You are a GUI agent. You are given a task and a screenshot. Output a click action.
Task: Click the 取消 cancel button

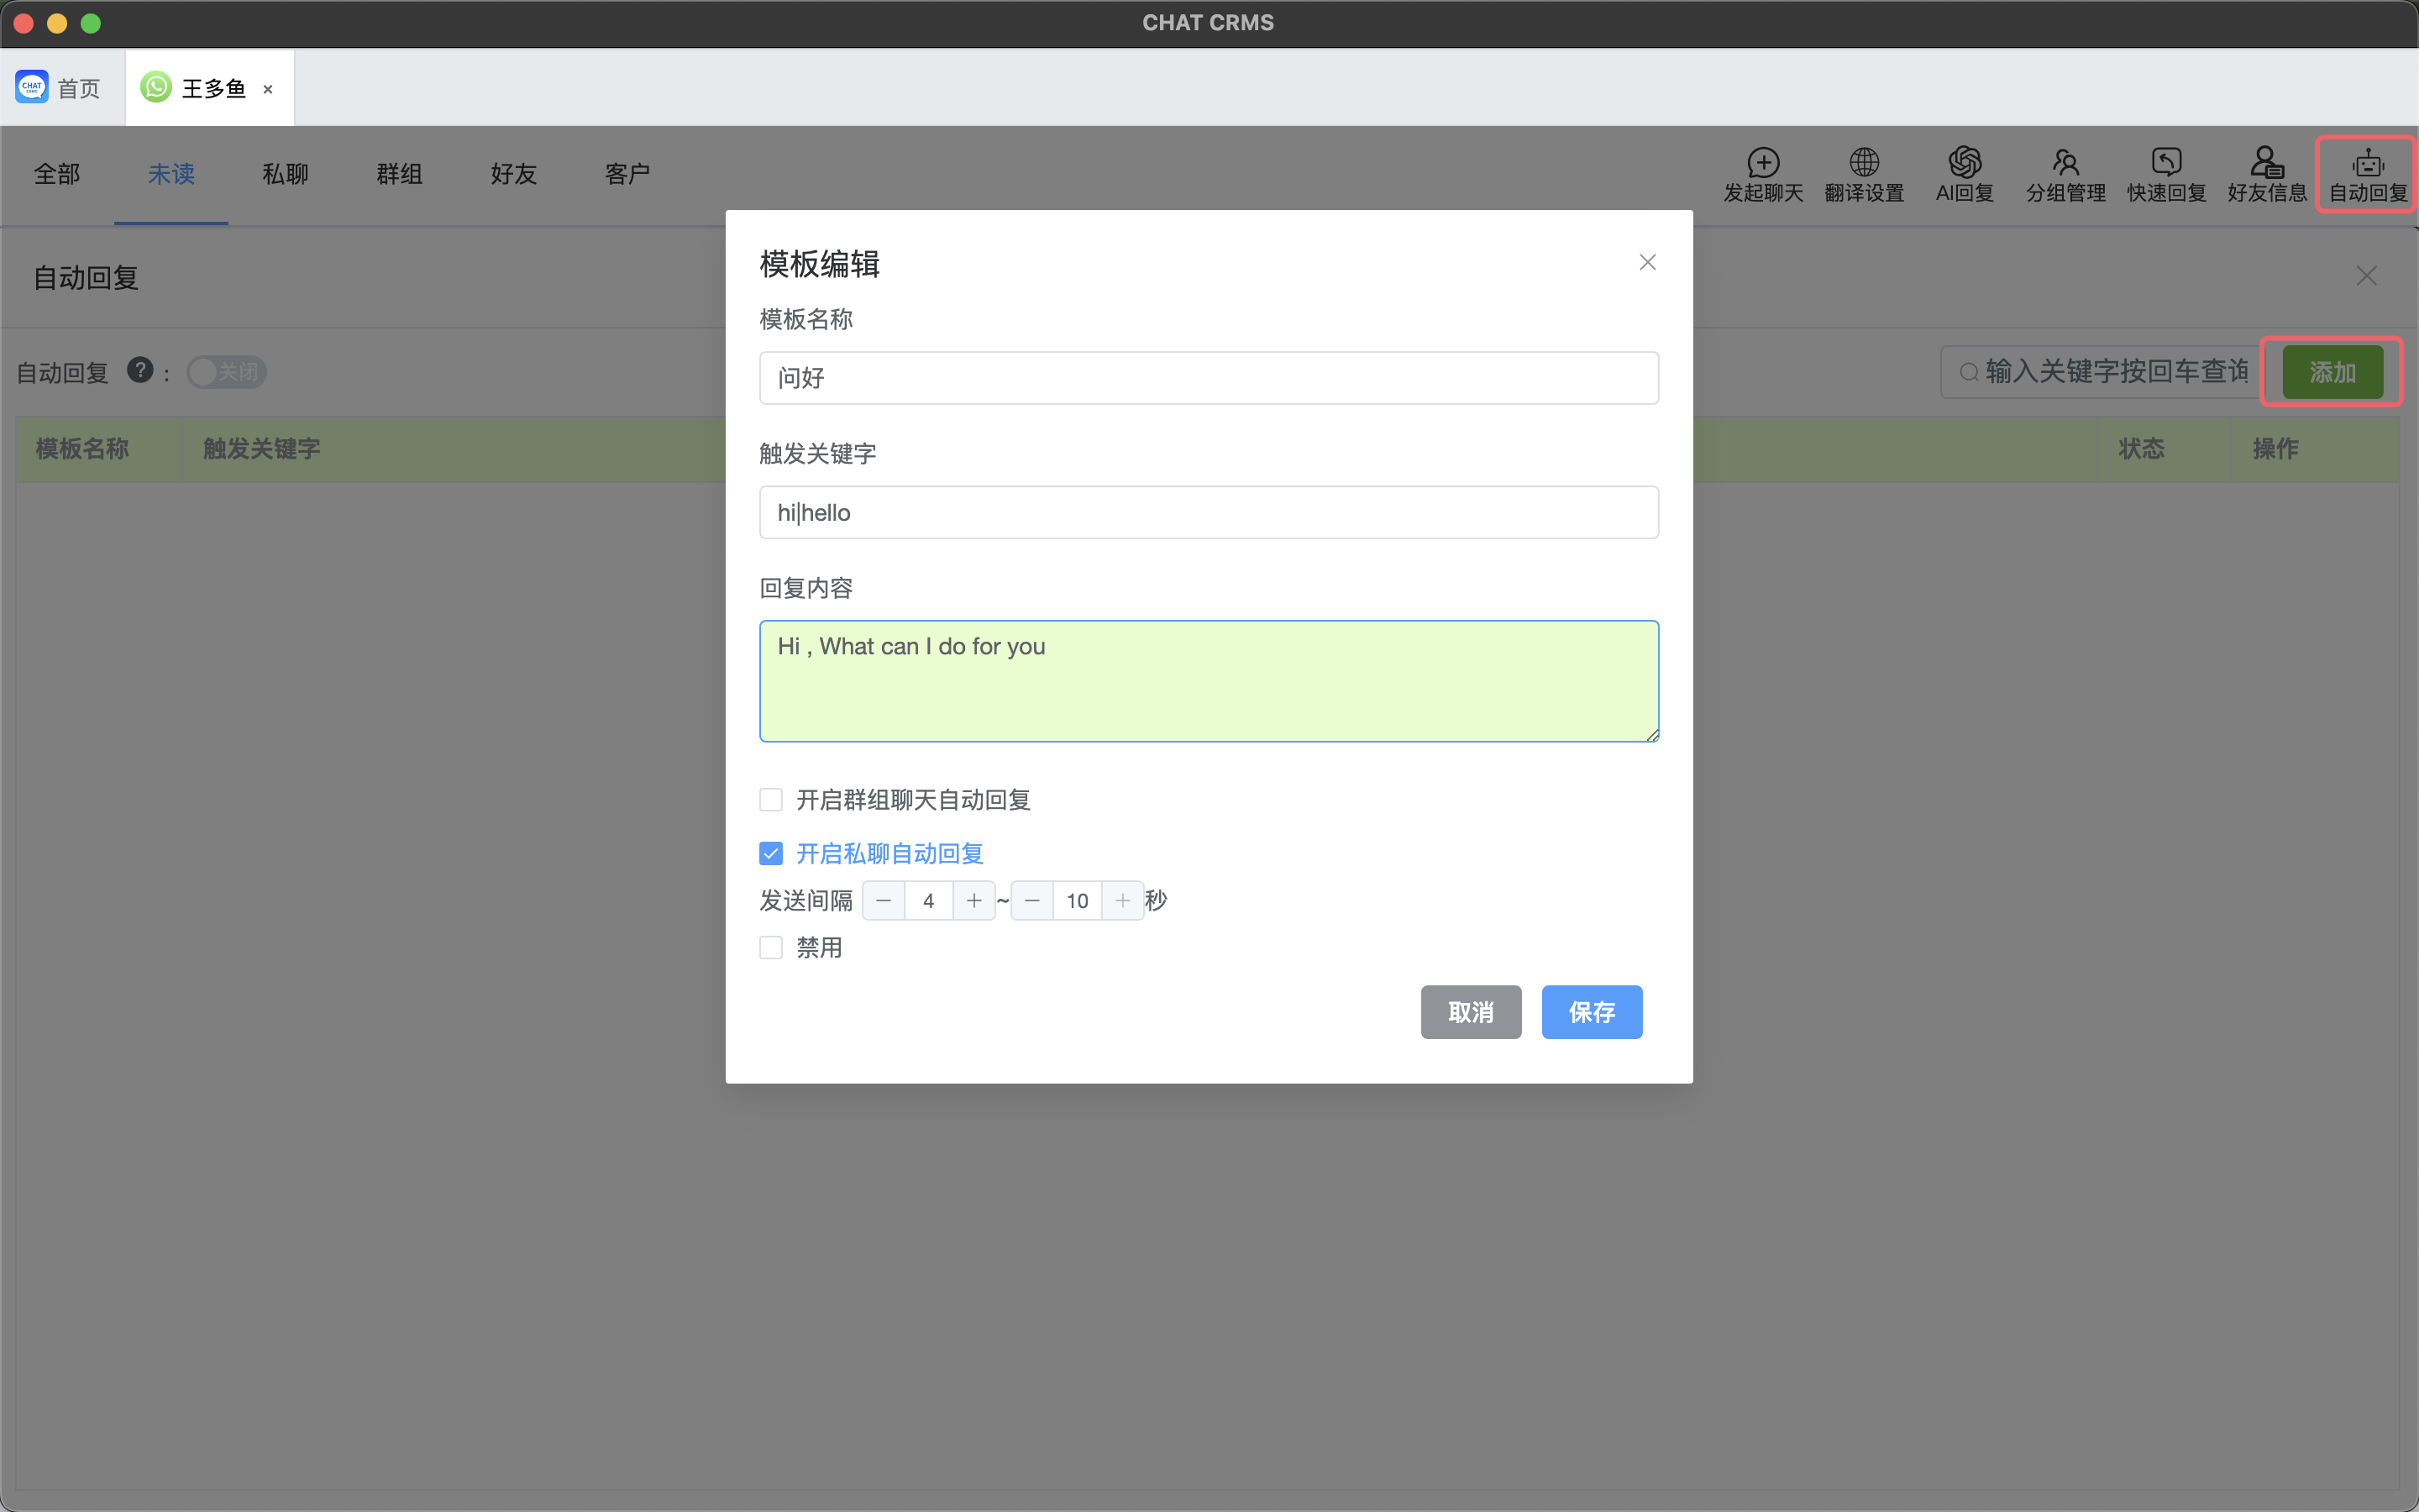[x=1471, y=1012]
